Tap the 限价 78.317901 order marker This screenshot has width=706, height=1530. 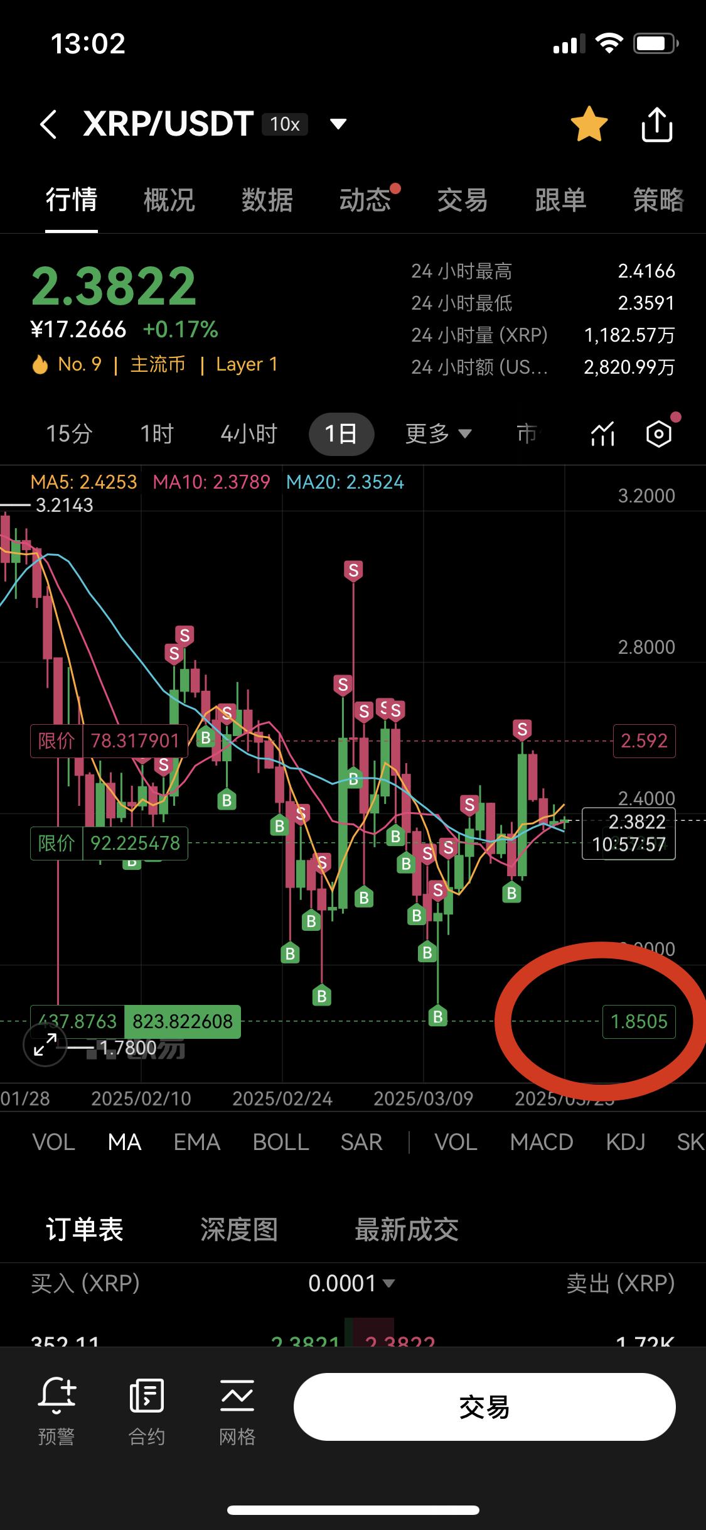point(109,741)
